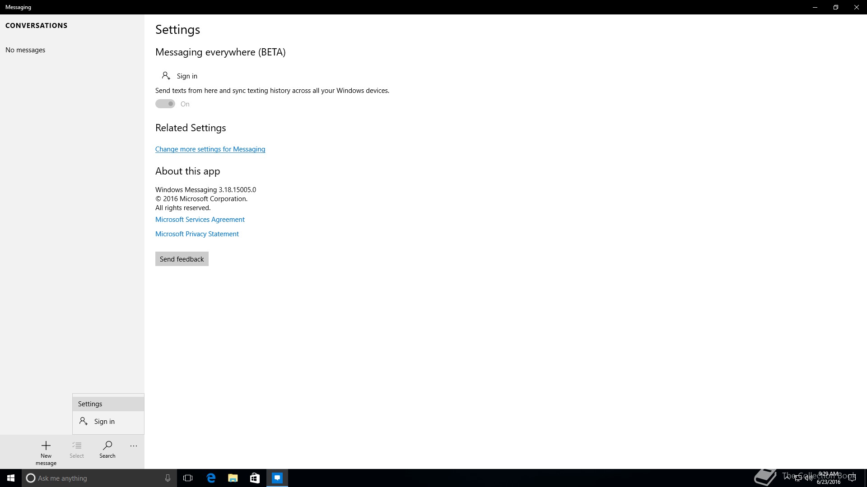The width and height of the screenshot is (867, 487).
Task: Click the Cortana microphone icon
Action: 168,478
